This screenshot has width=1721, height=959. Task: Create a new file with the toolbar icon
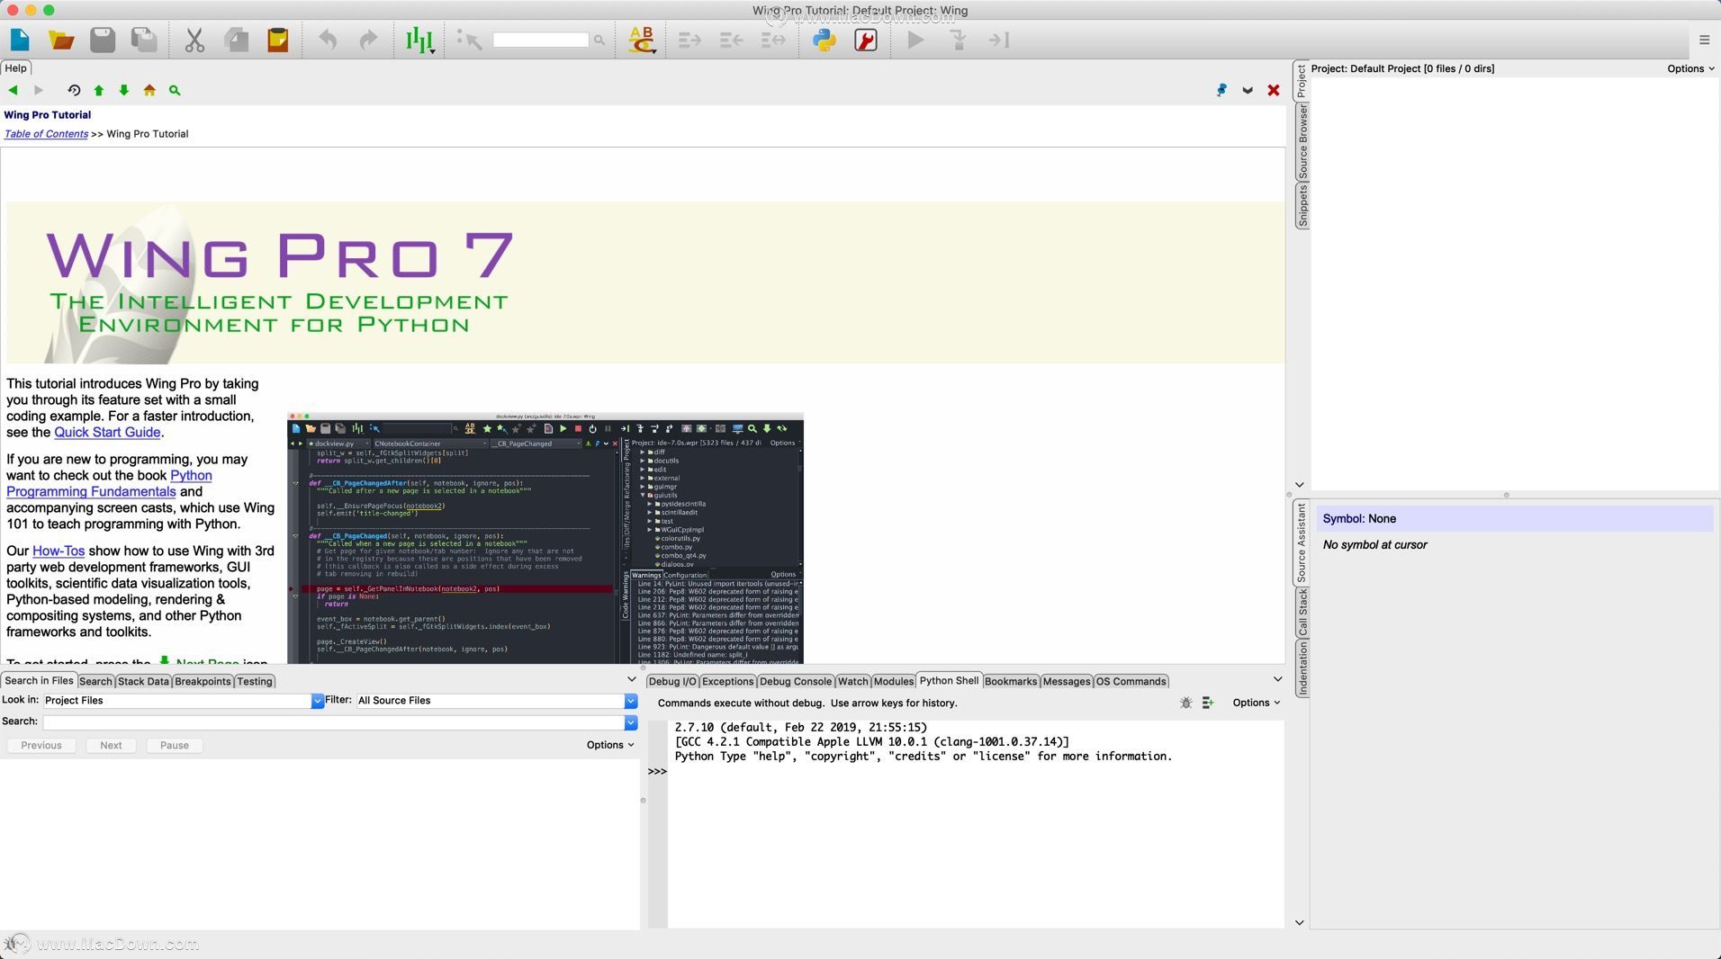(20, 40)
